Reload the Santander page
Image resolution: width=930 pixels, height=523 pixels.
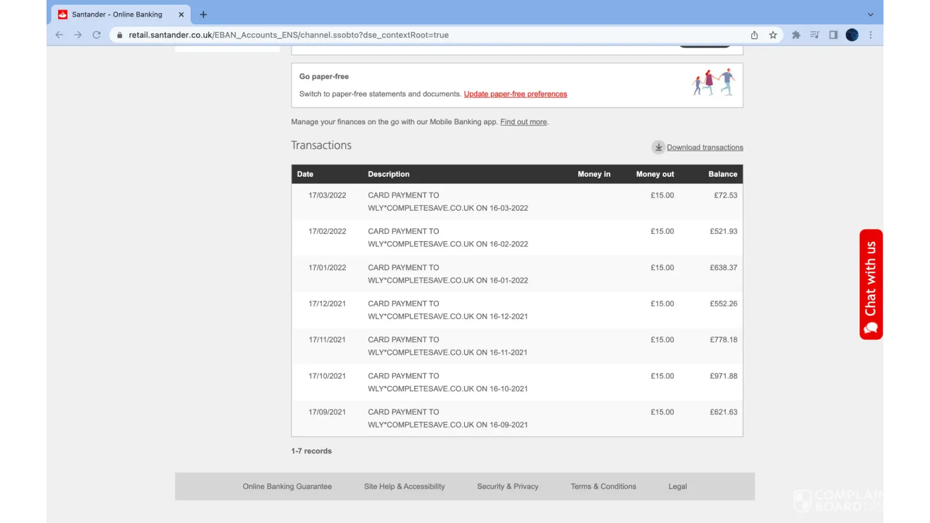click(x=97, y=35)
